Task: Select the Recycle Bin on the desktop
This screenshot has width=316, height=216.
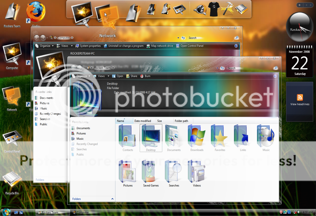Action: pos(12,183)
